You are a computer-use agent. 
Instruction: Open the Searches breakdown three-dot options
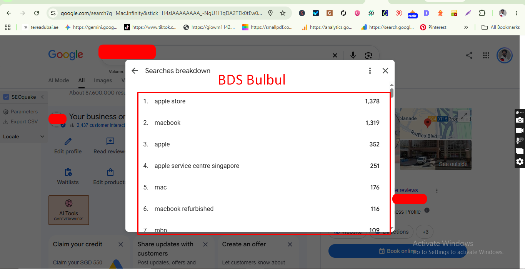point(370,71)
